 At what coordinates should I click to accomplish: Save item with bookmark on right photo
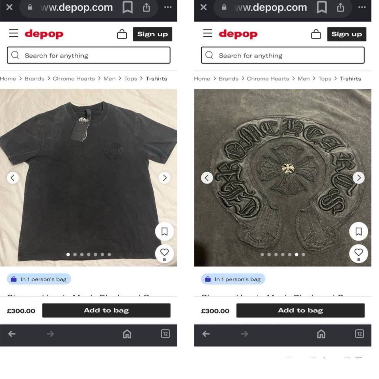point(358,232)
